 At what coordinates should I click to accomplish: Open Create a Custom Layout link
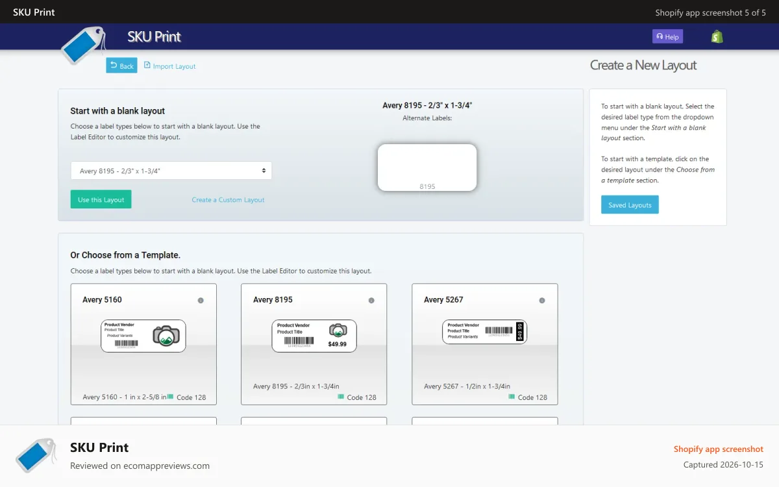pyautogui.click(x=228, y=200)
